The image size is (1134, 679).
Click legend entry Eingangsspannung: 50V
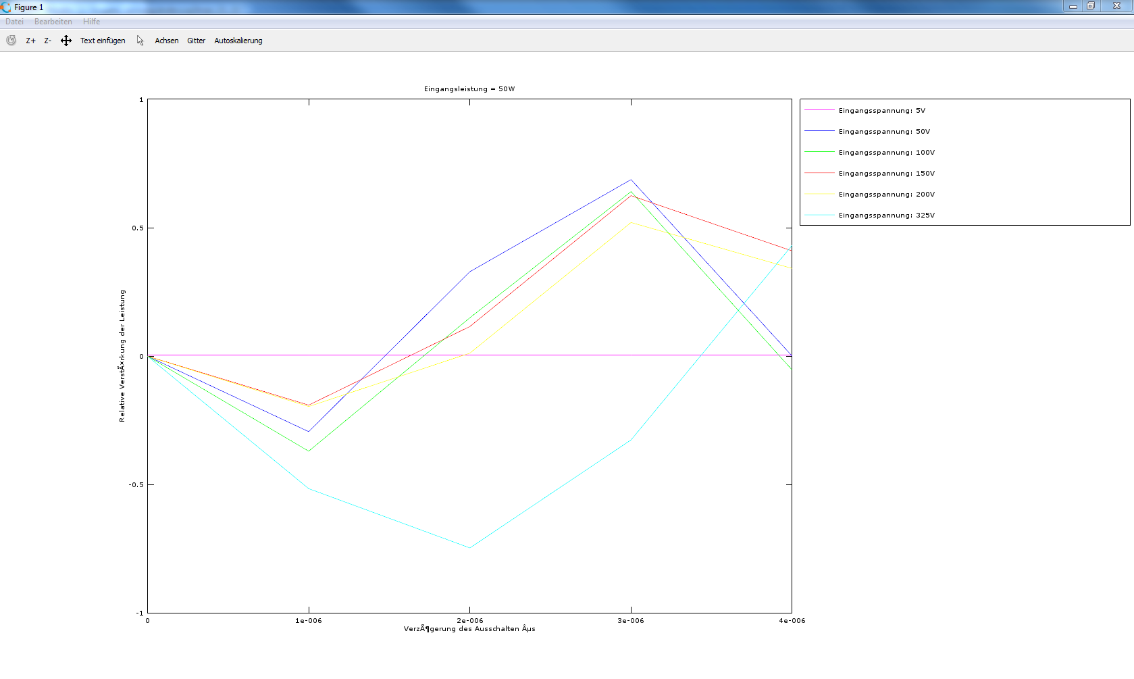tap(884, 131)
